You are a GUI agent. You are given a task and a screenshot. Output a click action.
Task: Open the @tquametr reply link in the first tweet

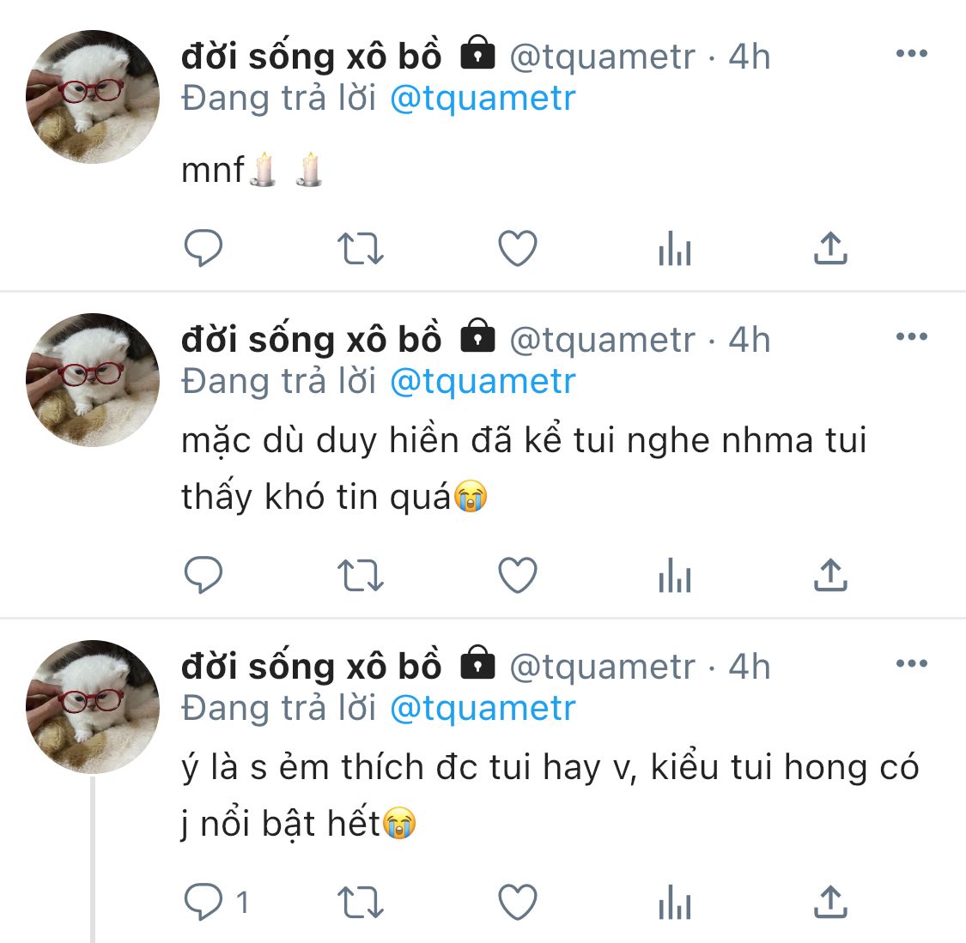tap(483, 99)
